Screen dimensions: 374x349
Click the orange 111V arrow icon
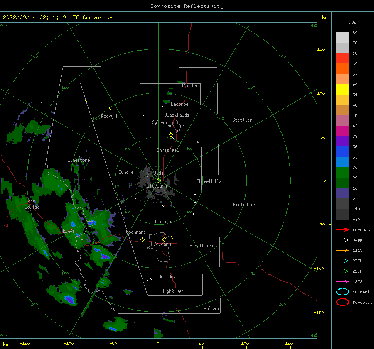[x=342, y=250]
